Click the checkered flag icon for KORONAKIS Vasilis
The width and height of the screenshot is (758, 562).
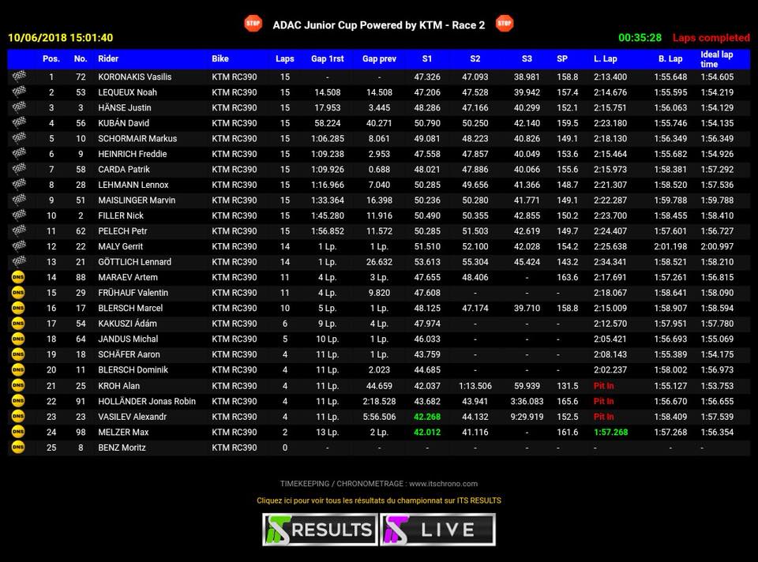19,77
